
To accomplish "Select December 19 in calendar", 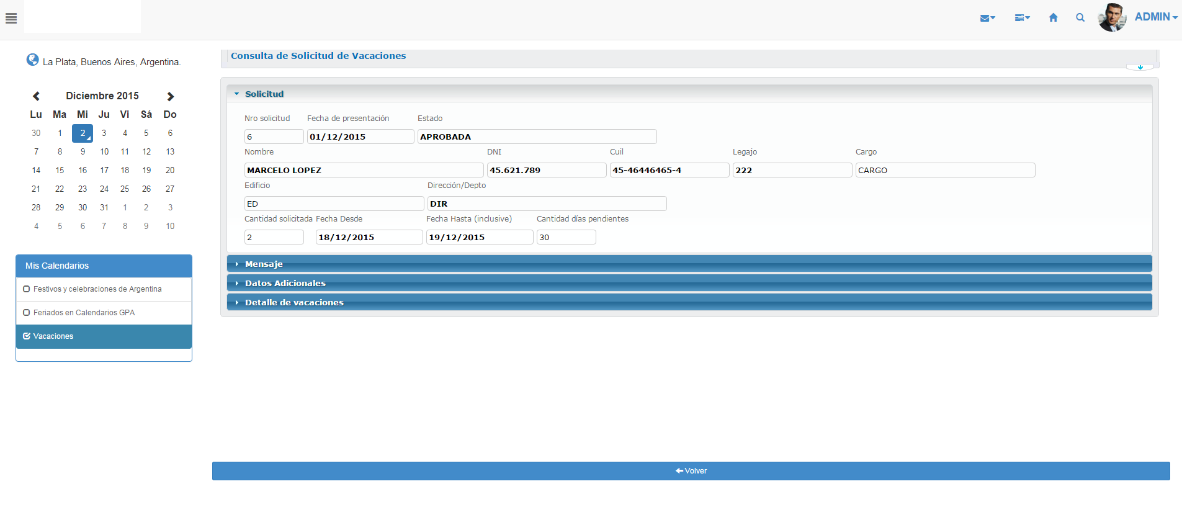I will pos(146,170).
